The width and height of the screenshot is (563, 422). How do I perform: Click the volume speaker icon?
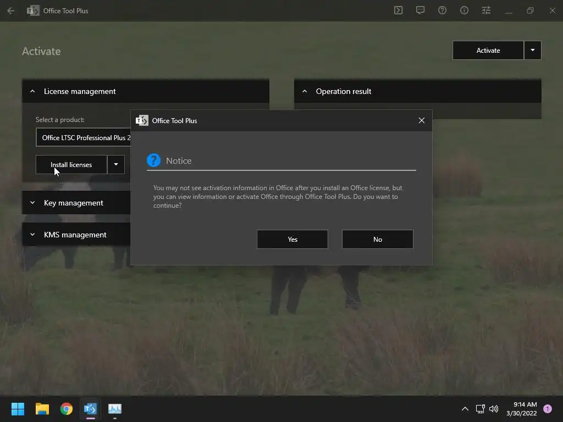[x=494, y=409]
